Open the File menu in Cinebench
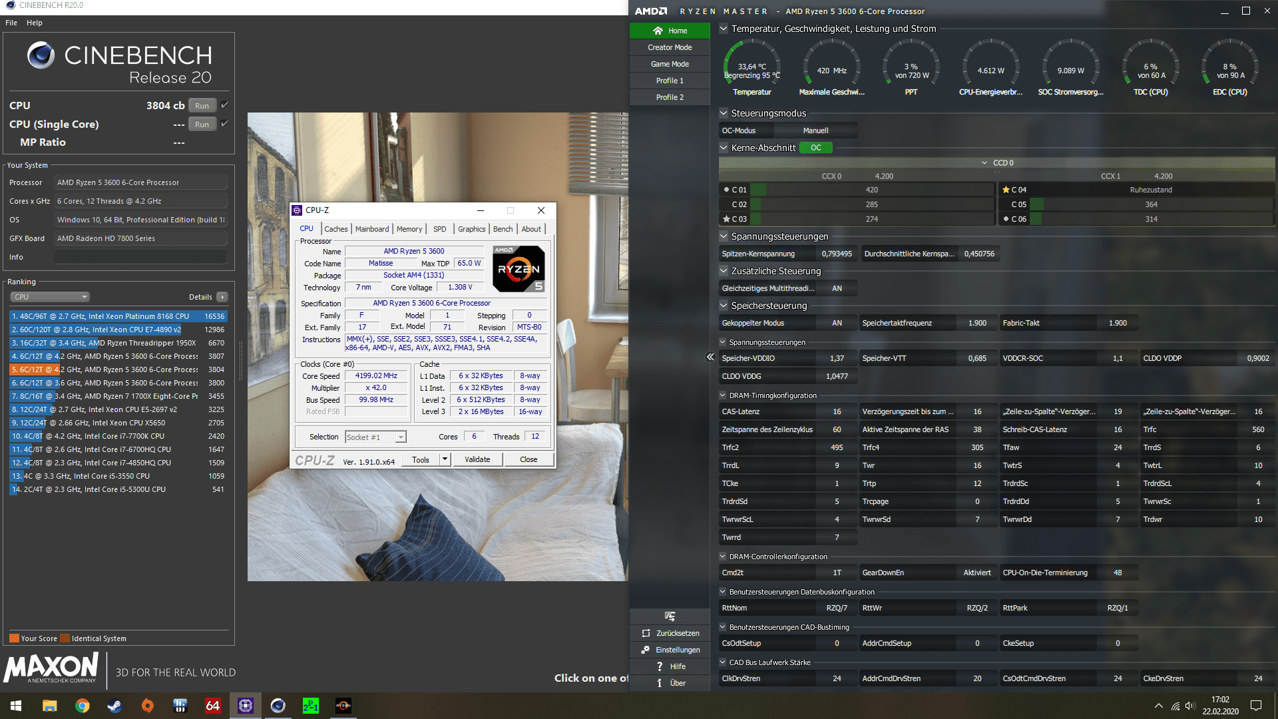Image resolution: width=1278 pixels, height=719 pixels. click(11, 23)
